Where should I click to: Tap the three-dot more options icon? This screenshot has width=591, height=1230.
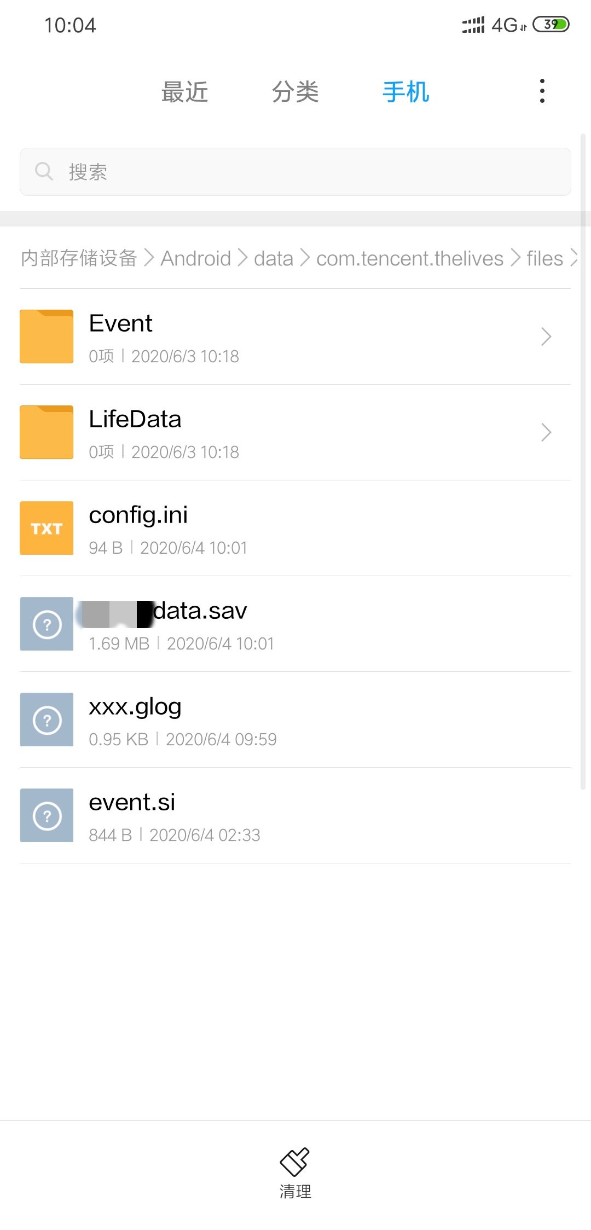(542, 91)
